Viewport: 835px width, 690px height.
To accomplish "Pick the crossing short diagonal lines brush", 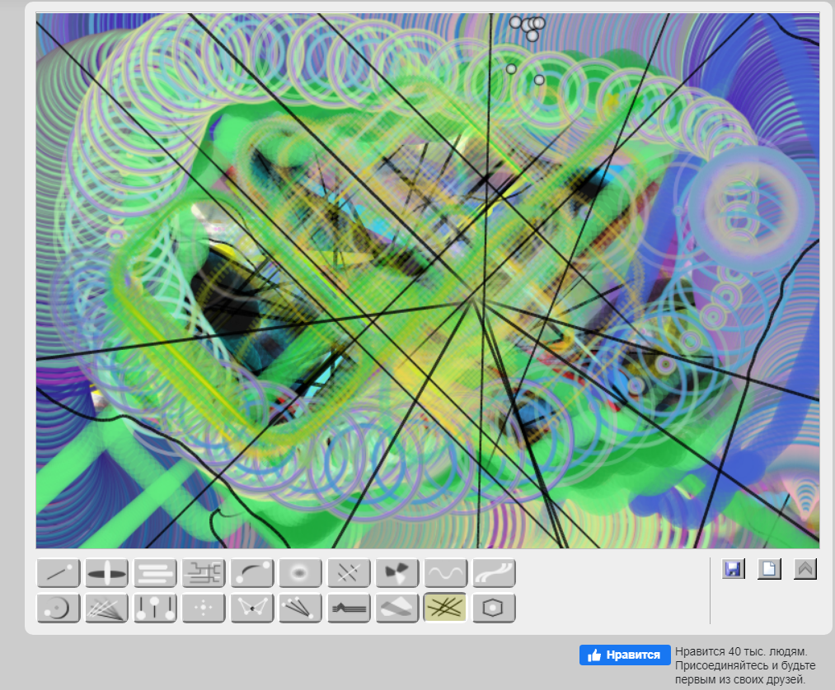I will coord(349,573).
